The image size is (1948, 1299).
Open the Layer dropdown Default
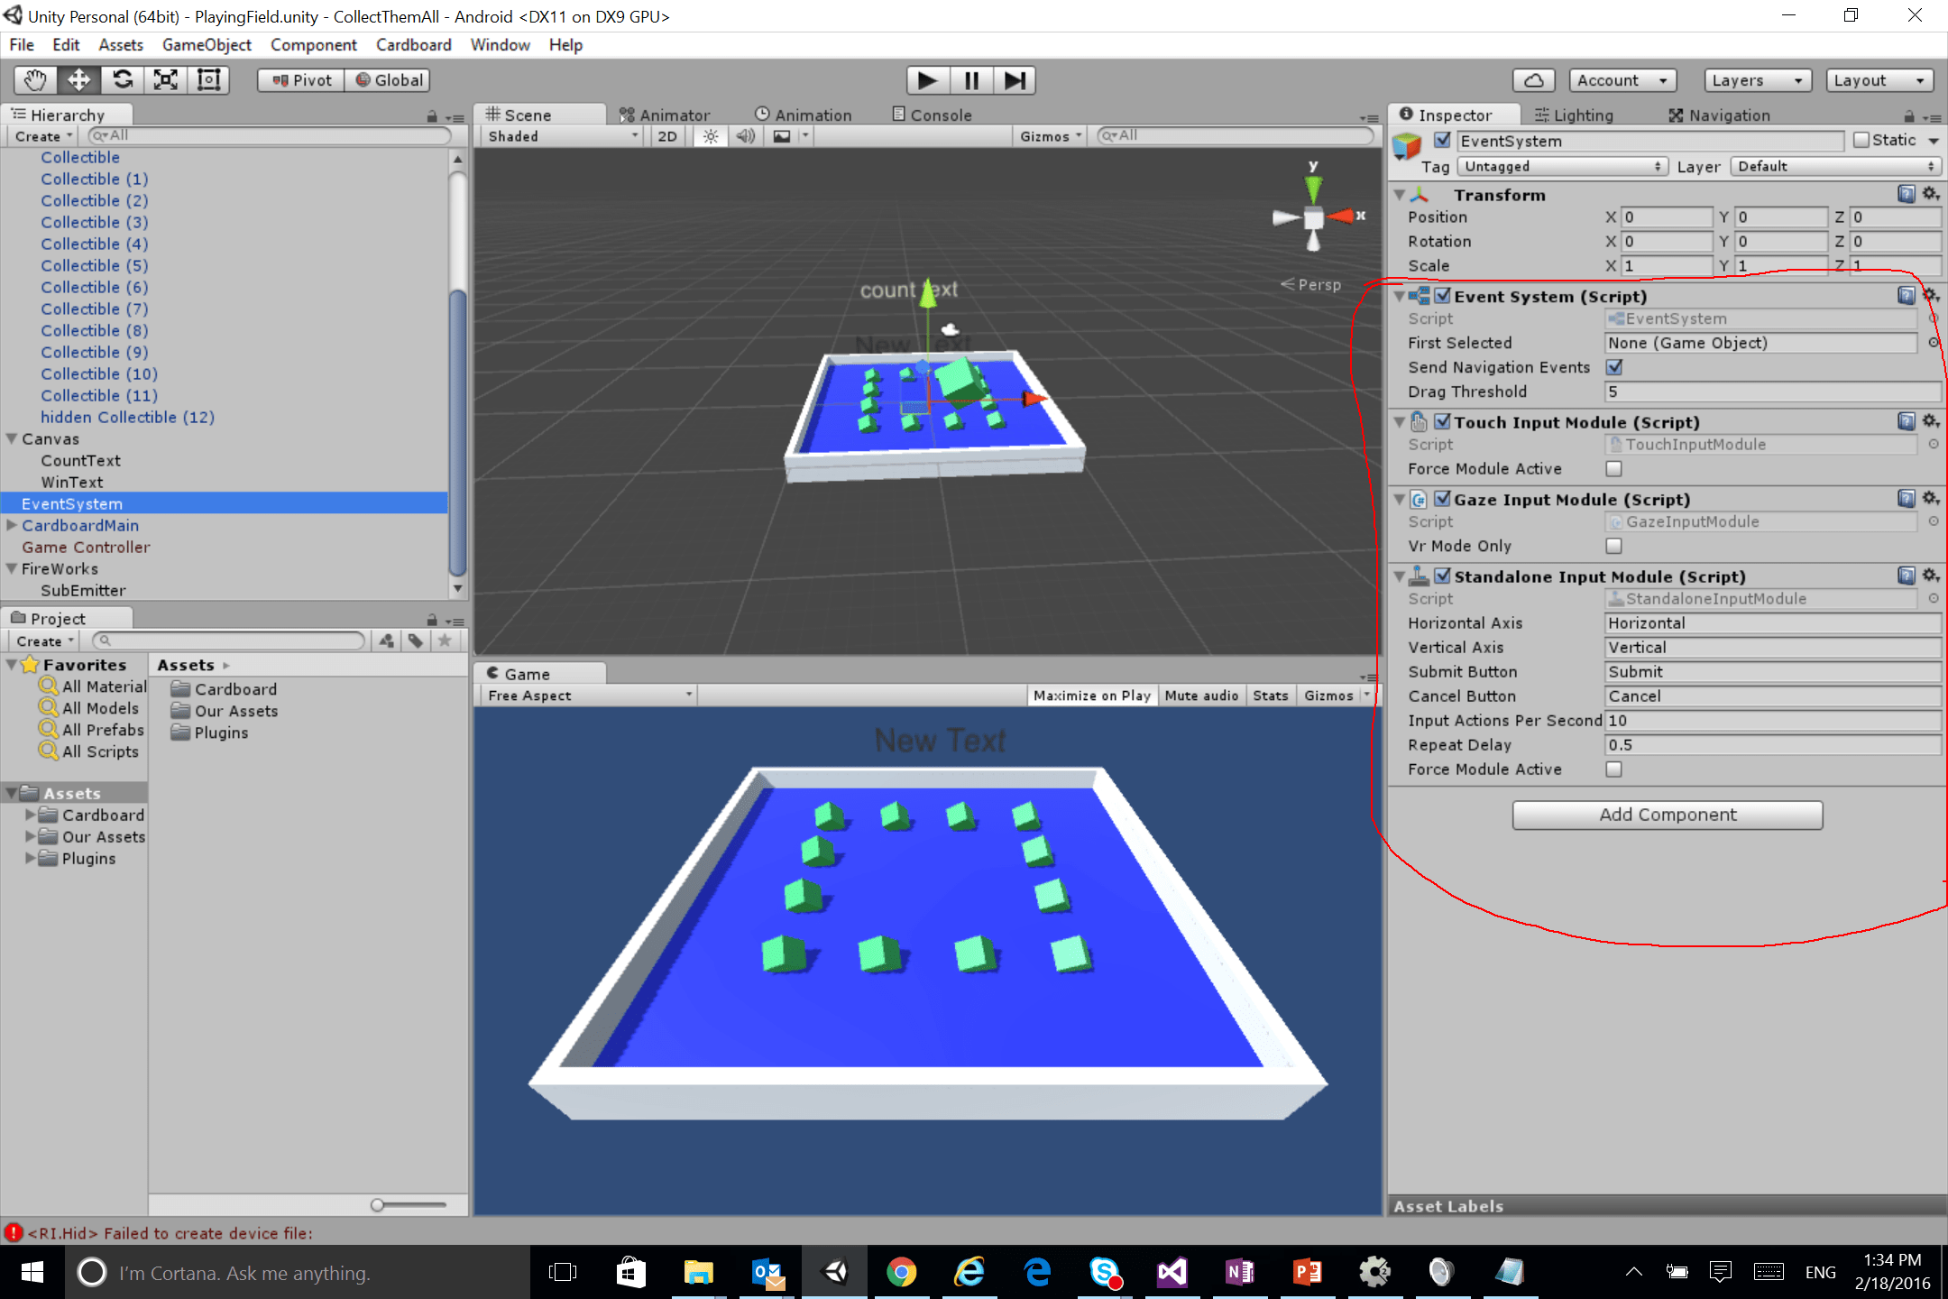tap(1837, 167)
